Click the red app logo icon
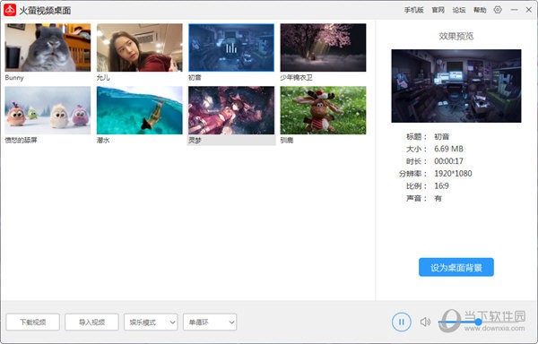538x344 pixels. click(x=10, y=10)
